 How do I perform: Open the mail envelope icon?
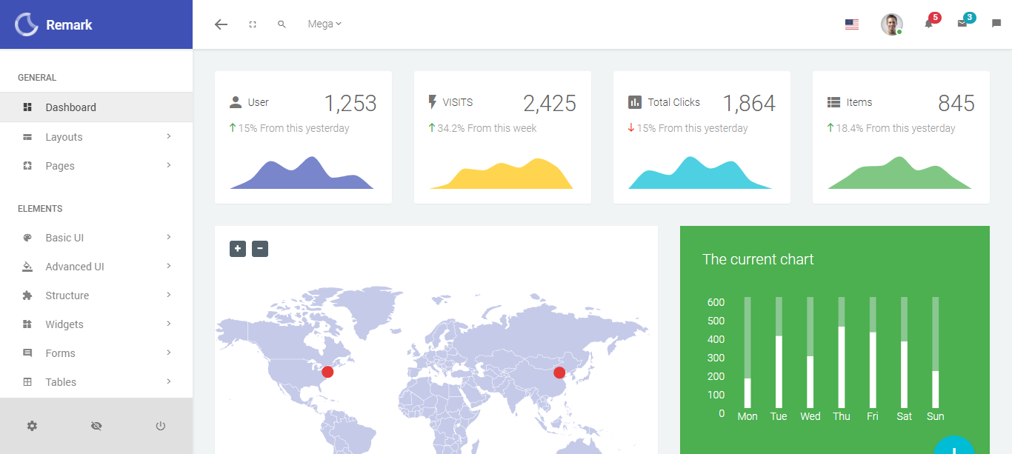962,24
